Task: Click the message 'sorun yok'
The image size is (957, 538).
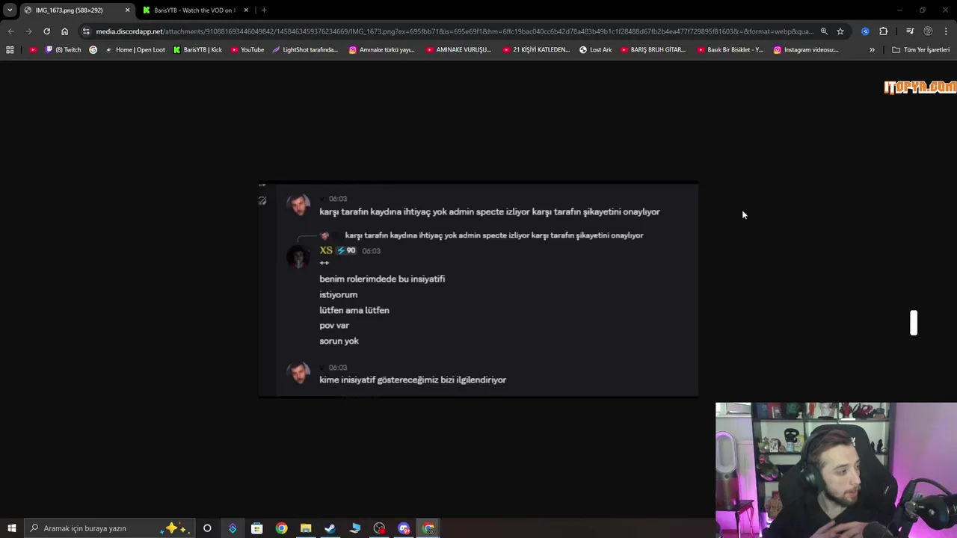Action: (x=339, y=341)
